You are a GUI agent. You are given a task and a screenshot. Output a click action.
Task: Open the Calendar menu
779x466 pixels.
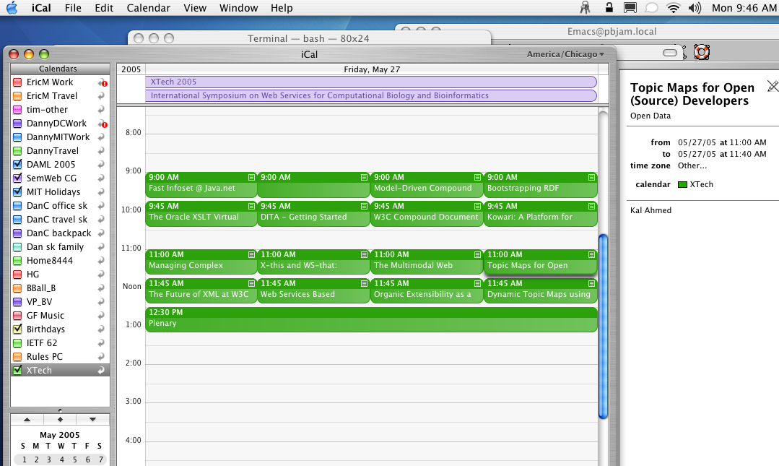coord(148,8)
